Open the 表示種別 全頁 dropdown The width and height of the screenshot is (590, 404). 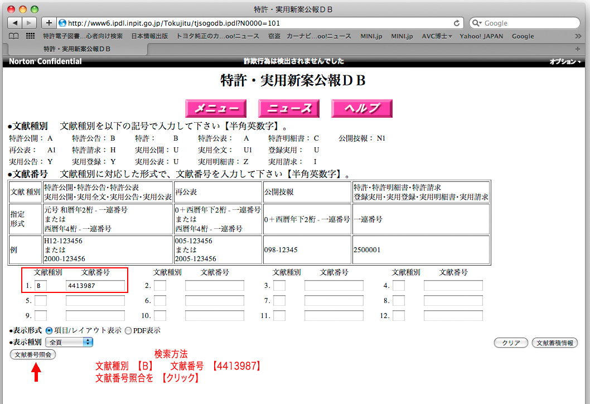(x=69, y=342)
